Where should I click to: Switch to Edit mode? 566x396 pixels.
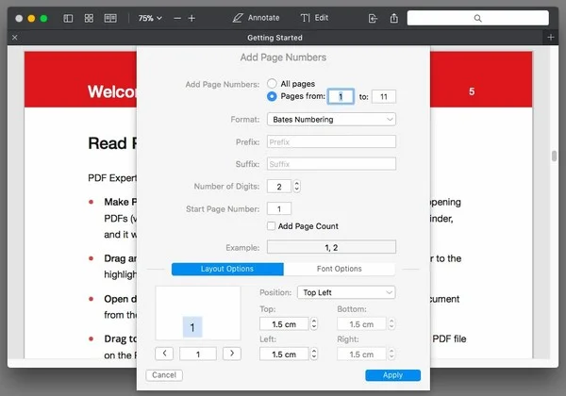(x=314, y=18)
